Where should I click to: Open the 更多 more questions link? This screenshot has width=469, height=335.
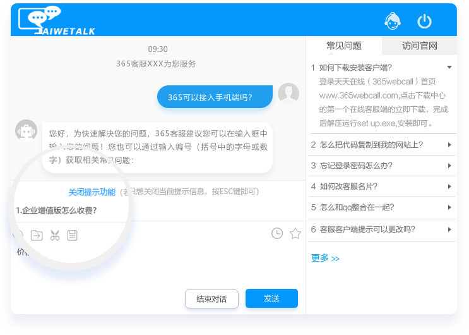click(x=325, y=258)
